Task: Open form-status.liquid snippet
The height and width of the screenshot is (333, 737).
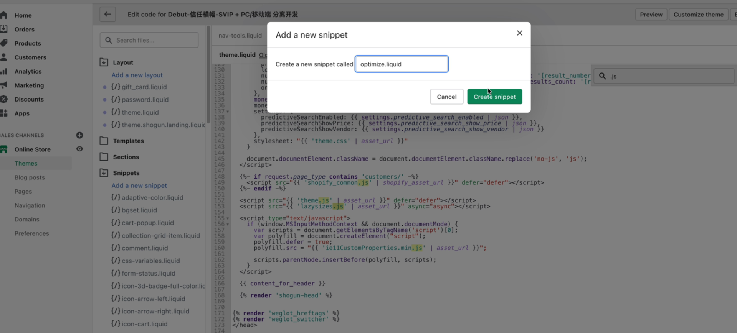Action: click(x=148, y=274)
